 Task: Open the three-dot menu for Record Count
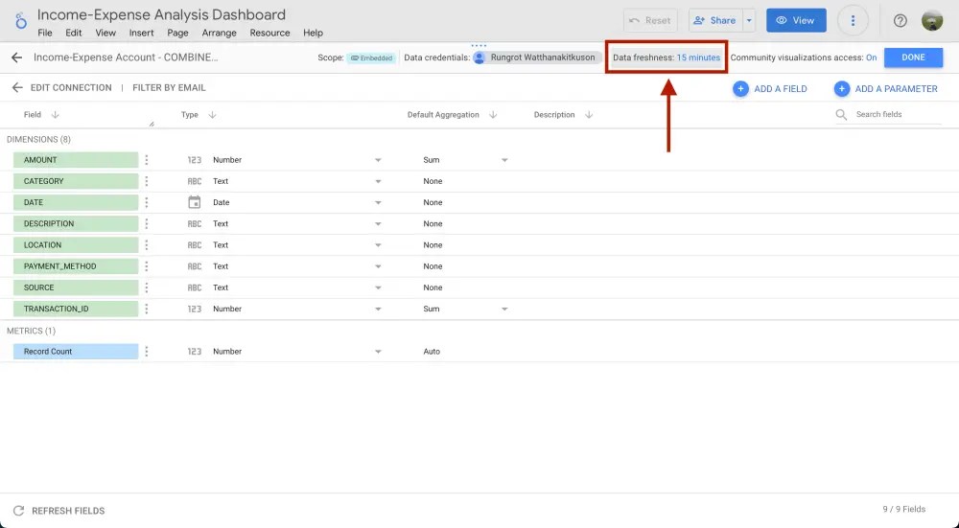[147, 352]
